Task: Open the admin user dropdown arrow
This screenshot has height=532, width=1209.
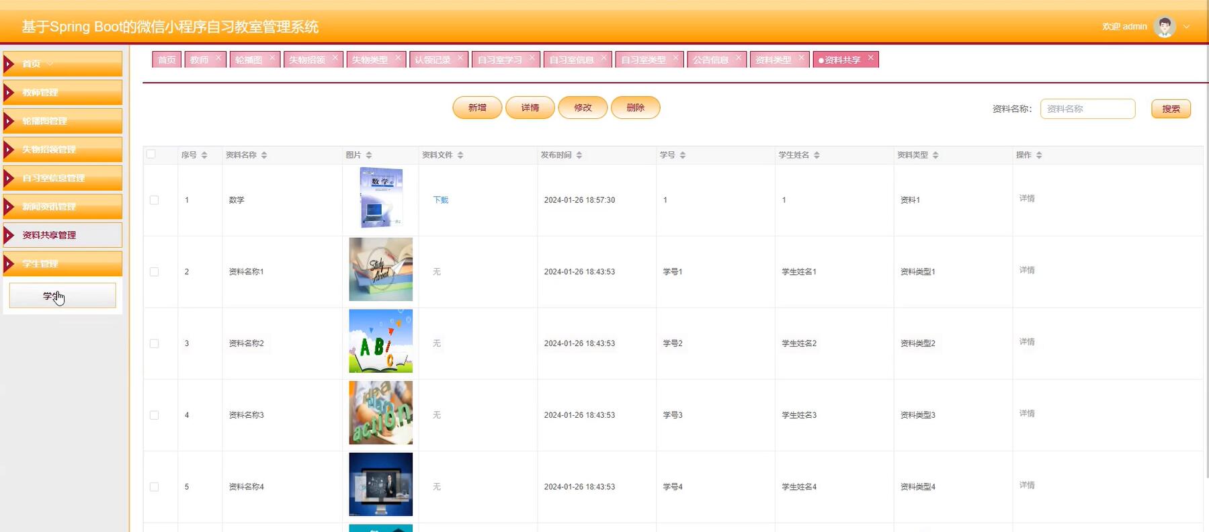Action: 1187,27
